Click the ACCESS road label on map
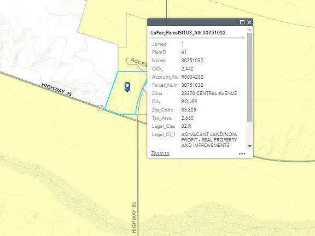 tap(139, 62)
